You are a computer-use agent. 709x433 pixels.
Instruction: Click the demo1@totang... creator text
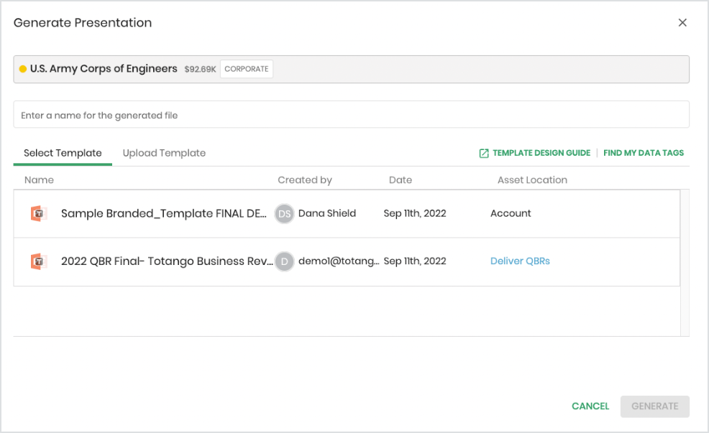(x=339, y=261)
